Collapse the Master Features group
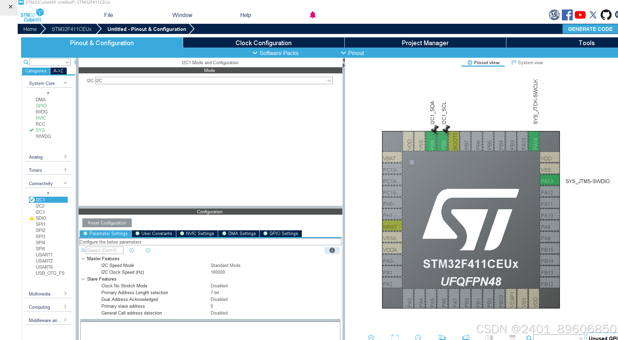The height and width of the screenshot is (340, 618). (x=83, y=258)
